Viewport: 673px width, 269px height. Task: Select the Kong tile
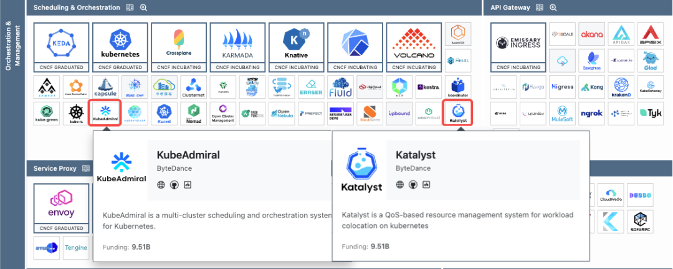(592, 87)
